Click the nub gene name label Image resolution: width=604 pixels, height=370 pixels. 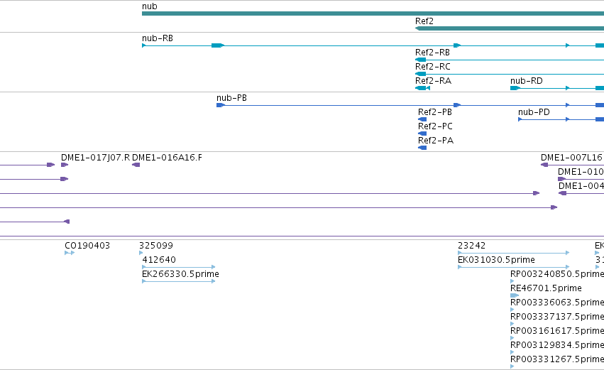(x=150, y=6)
